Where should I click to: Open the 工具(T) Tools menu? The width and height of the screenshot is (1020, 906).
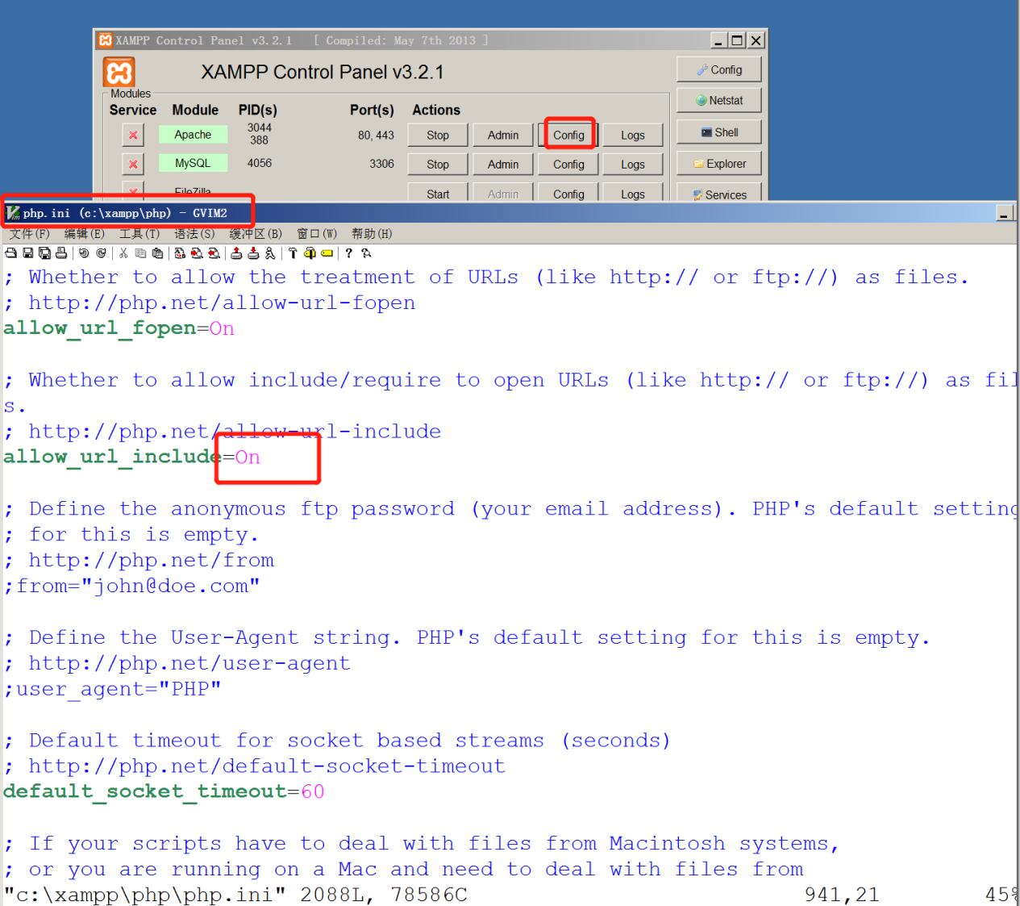point(139,234)
